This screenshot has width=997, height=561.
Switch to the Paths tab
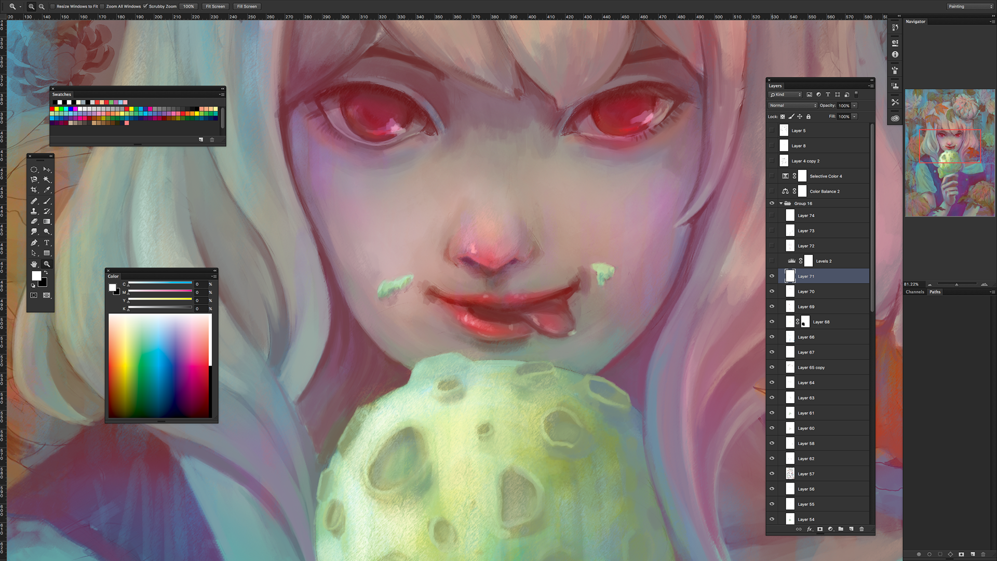(x=935, y=292)
